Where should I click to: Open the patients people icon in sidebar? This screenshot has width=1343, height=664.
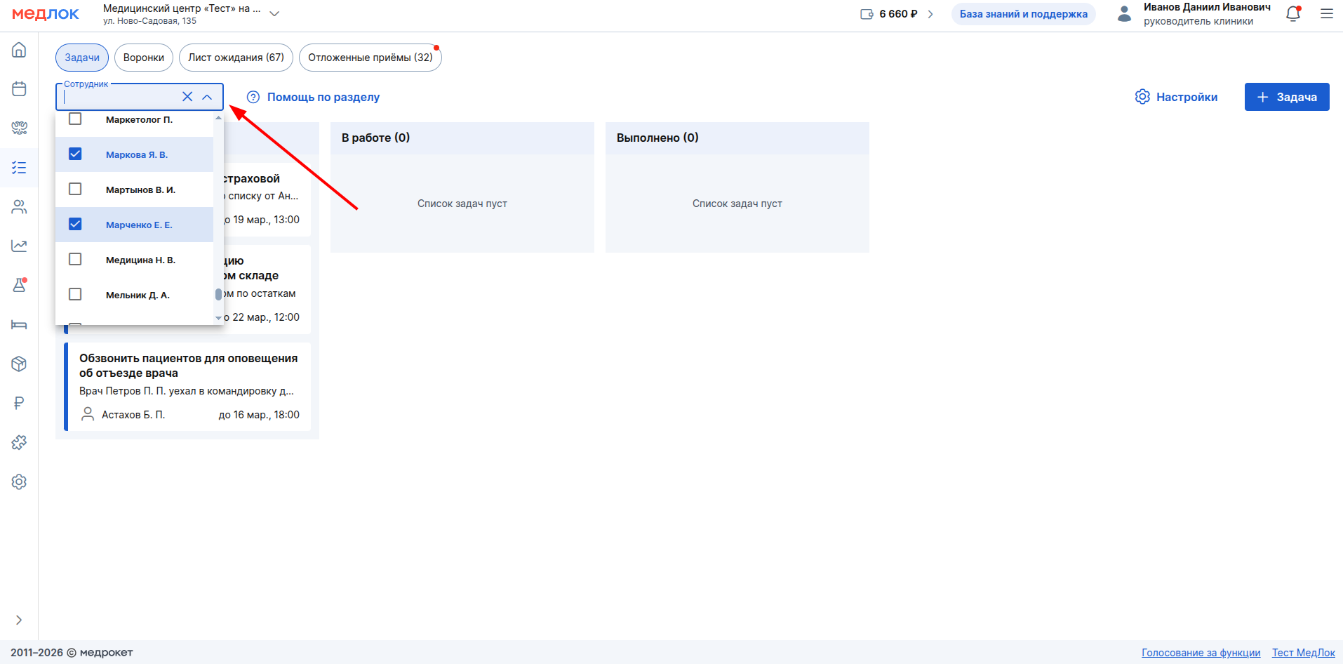tap(19, 207)
